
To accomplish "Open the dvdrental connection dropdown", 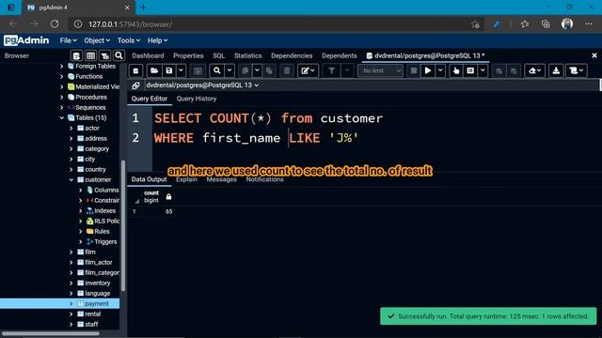I will 202,85.
